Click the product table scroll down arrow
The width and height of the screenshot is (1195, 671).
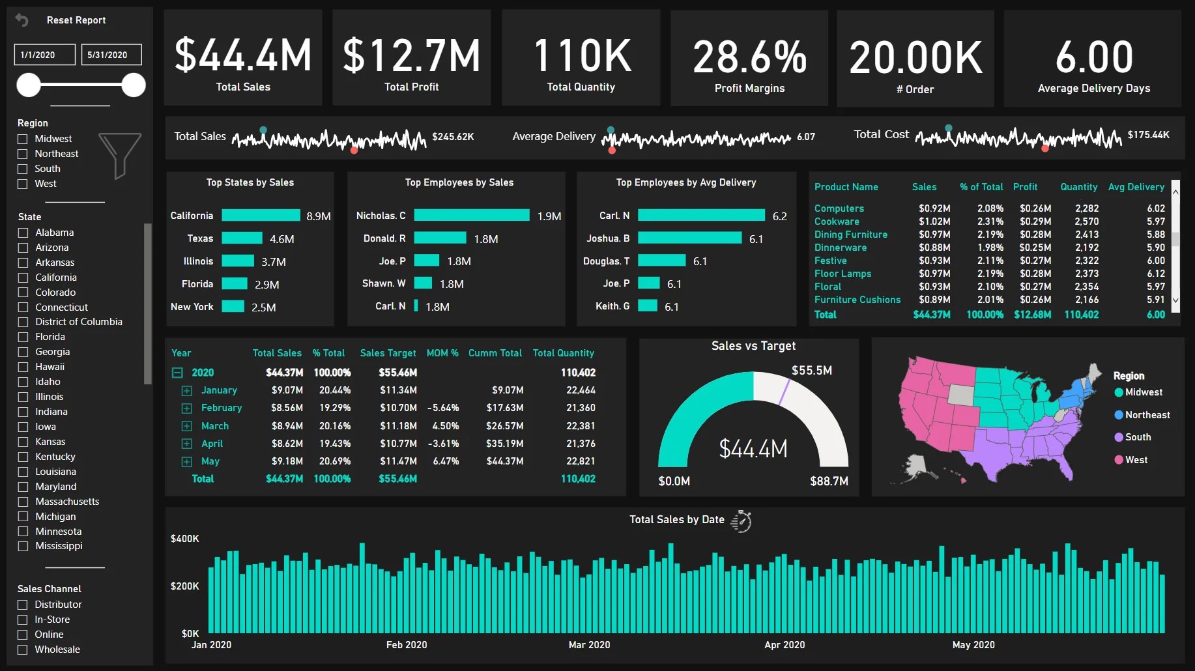pyautogui.click(x=1175, y=300)
